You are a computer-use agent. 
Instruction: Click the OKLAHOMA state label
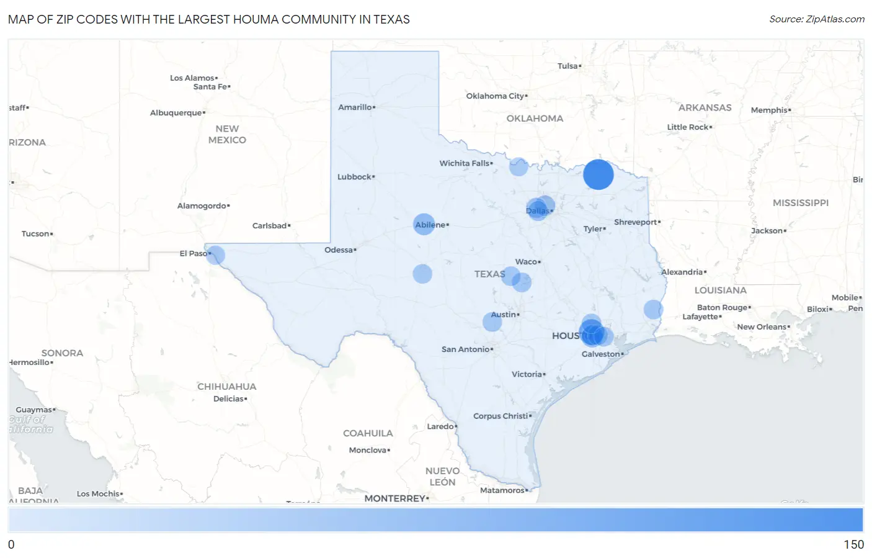[535, 119]
